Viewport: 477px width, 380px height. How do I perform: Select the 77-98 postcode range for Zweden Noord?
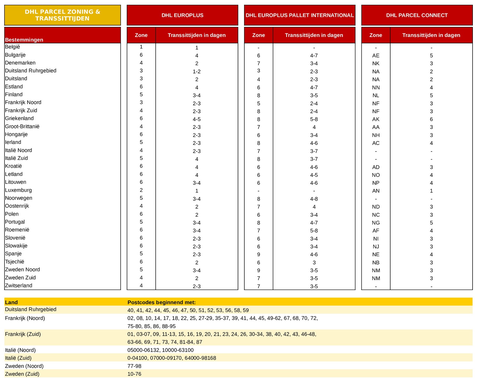click(x=134, y=366)
